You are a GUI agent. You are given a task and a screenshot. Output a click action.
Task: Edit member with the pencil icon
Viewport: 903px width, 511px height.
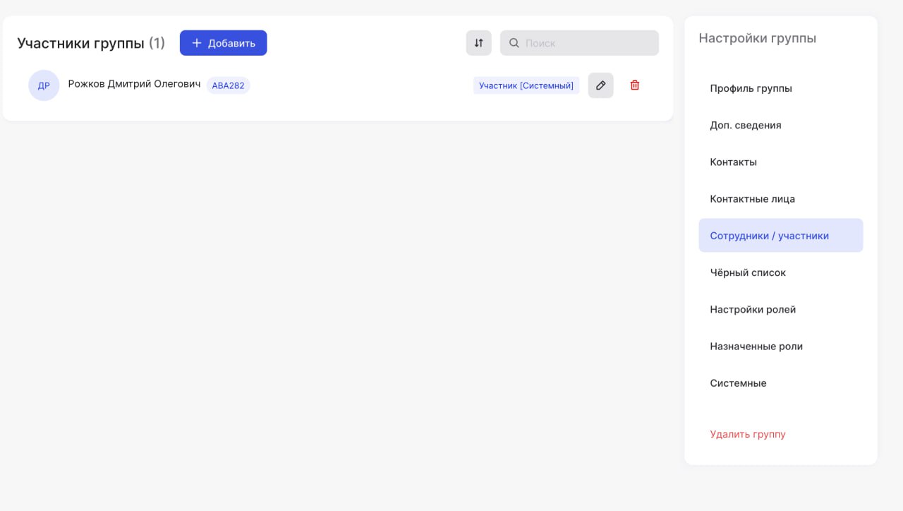[x=600, y=85]
